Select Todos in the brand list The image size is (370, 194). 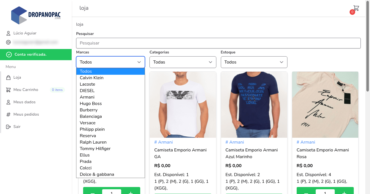point(111,71)
